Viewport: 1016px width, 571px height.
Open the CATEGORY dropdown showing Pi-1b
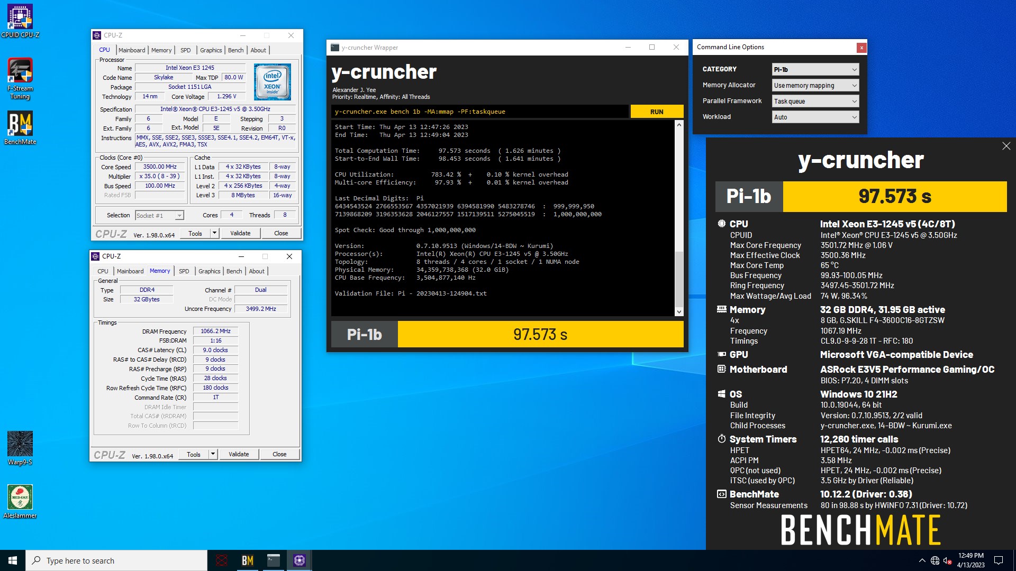(x=815, y=69)
